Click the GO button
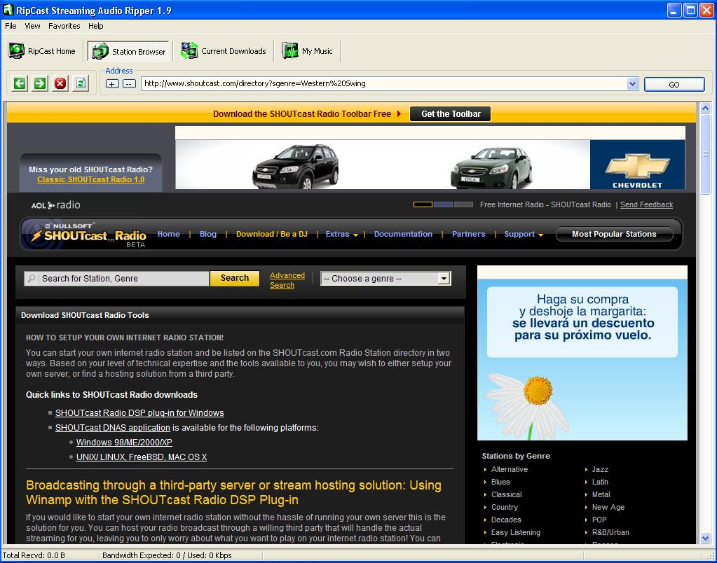Image resolution: width=717 pixels, height=563 pixels. tap(674, 84)
